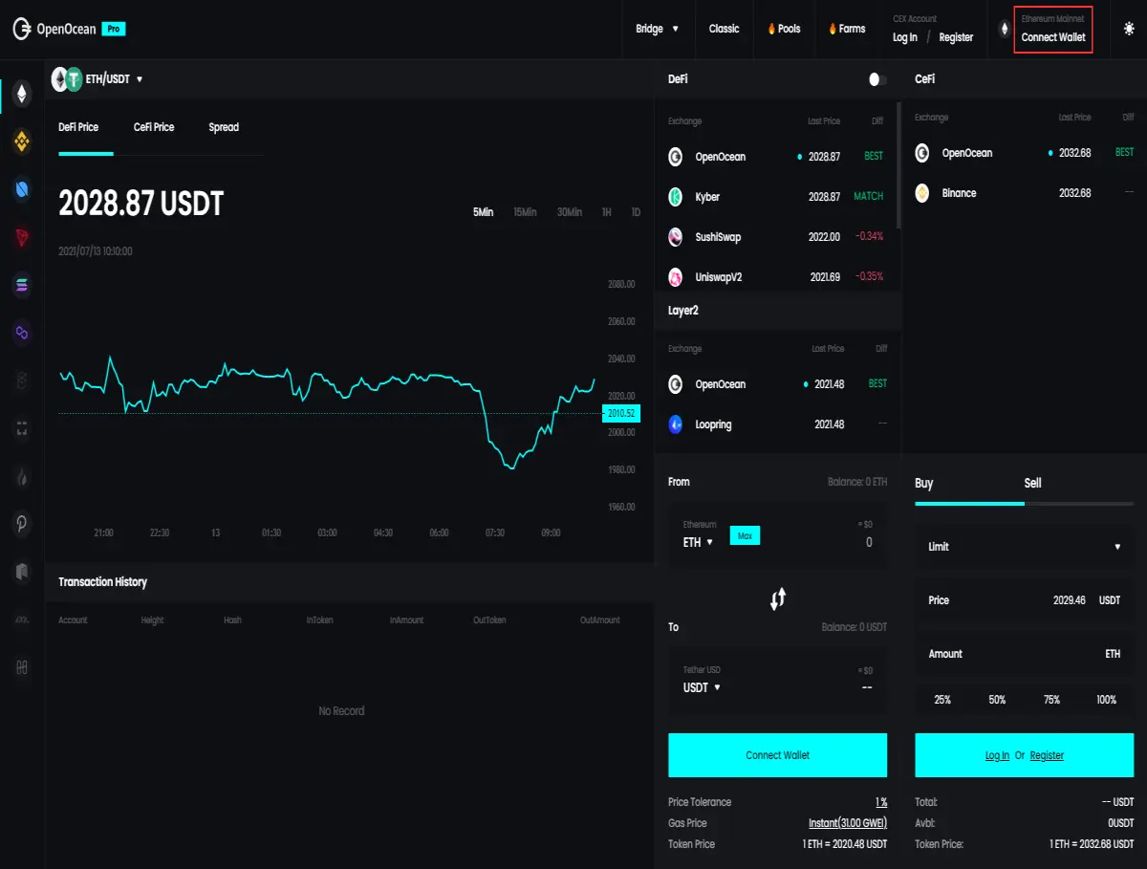Click the Ethereum diamond icon beside Connect Wallet
This screenshot has width=1147, height=869.
(x=1004, y=29)
